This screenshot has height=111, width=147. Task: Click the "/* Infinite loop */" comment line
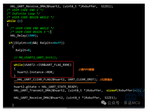tap(23, 14)
